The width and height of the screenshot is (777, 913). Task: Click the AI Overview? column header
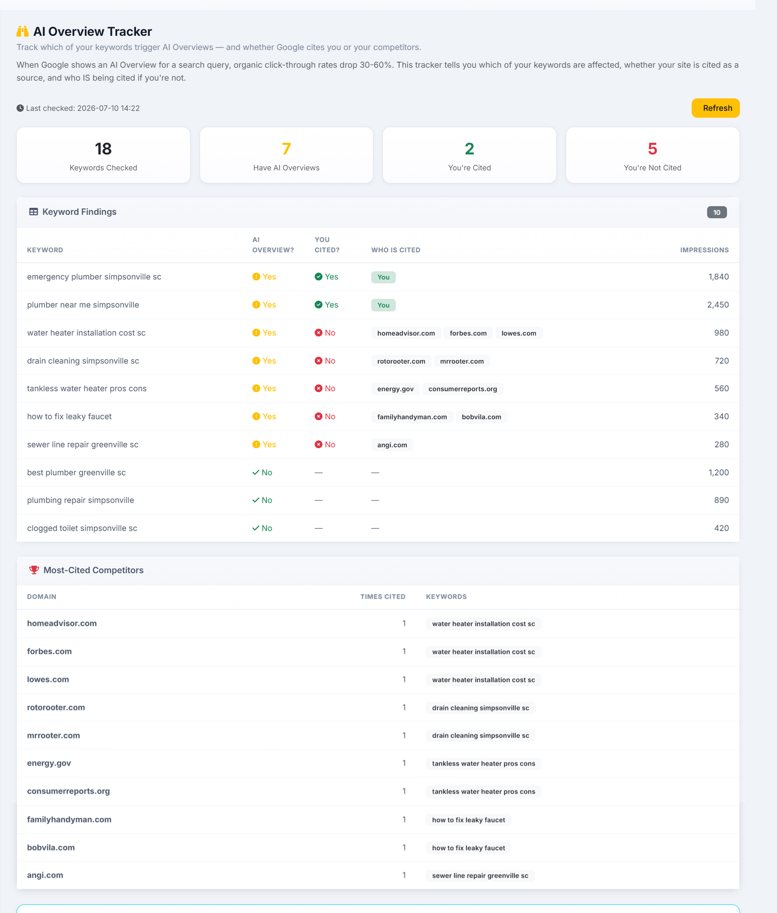pos(273,245)
